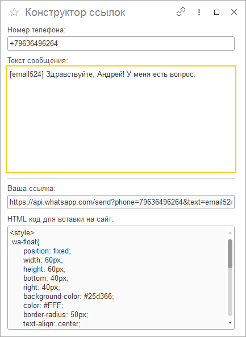Click the "text-align: center;" code line
The width and height of the screenshot is (246, 337).
52,324
